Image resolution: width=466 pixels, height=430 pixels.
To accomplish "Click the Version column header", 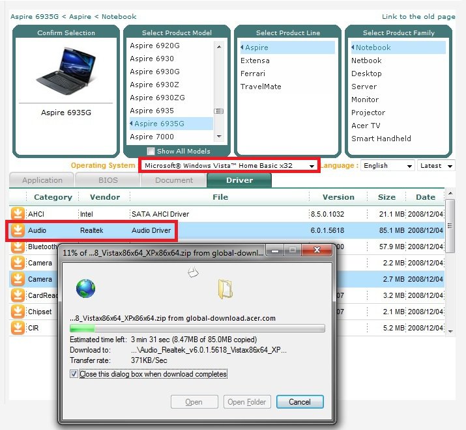I will click(x=338, y=197).
